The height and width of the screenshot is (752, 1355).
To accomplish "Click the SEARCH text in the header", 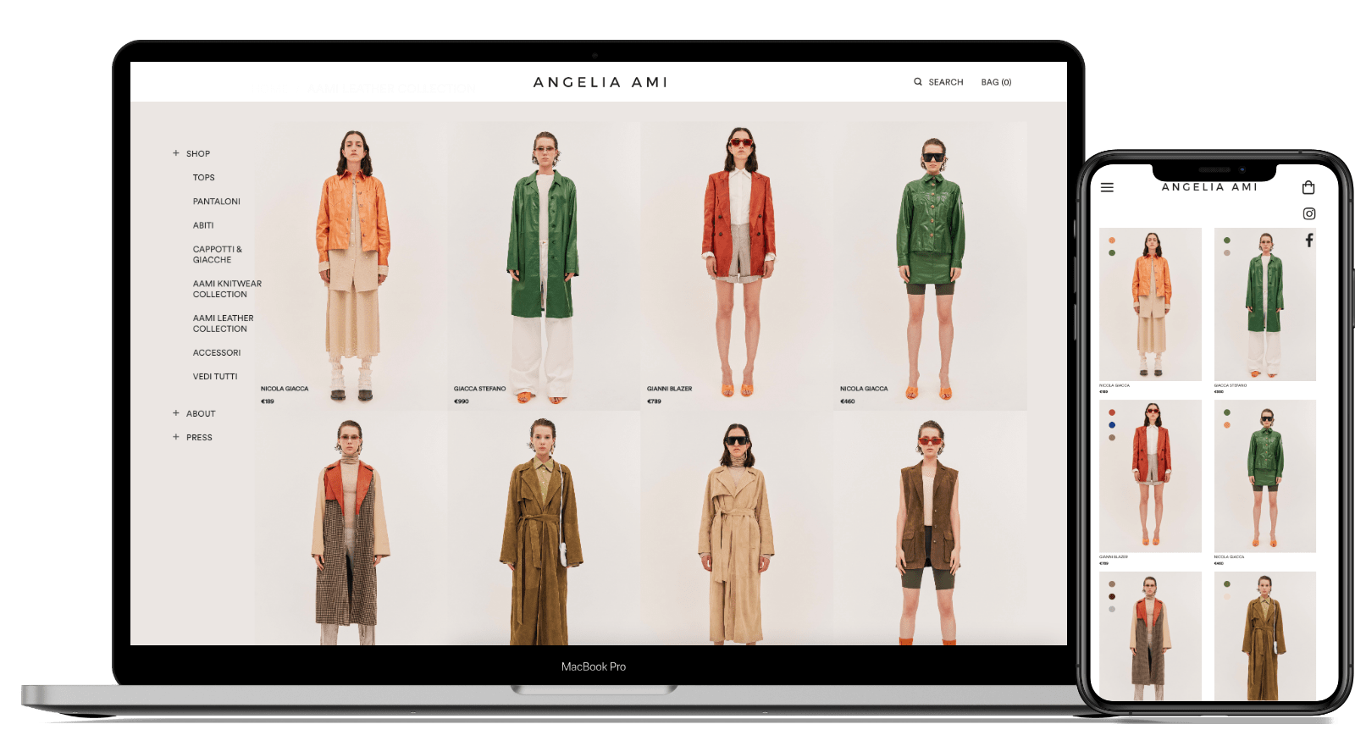I will [946, 82].
